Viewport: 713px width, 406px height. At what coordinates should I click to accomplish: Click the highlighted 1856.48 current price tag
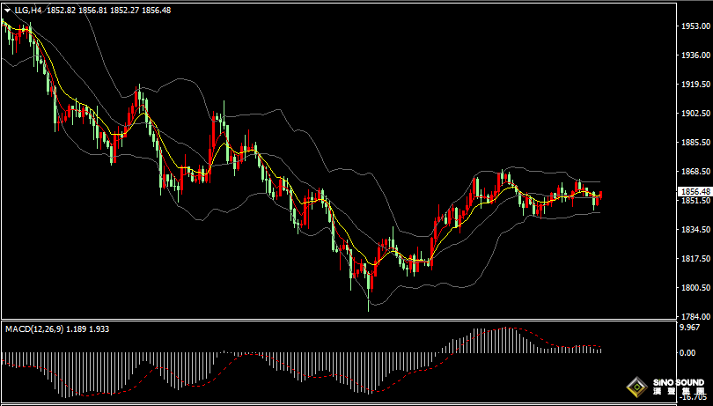point(695,191)
